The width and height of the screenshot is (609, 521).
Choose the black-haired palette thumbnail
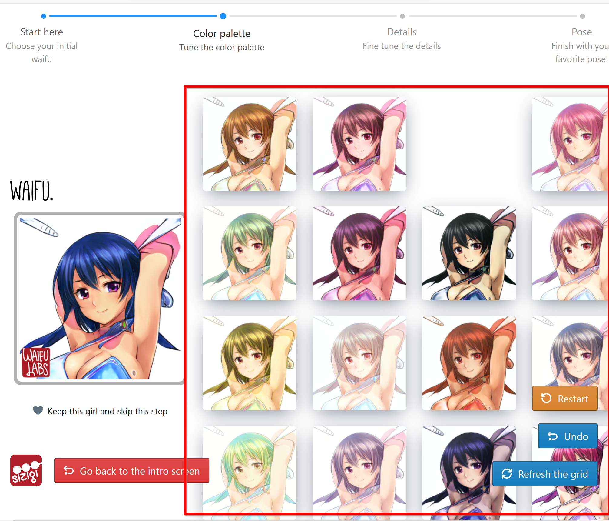point(469,253)
